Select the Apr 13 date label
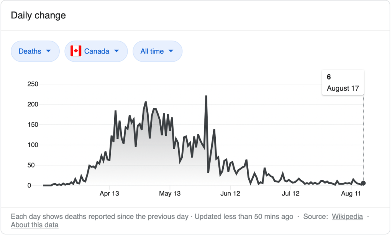Viewport: 392px width, 238px height. point(109,194)
